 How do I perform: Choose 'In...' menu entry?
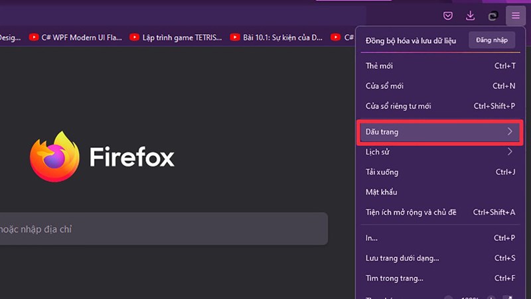coord(440,238)
